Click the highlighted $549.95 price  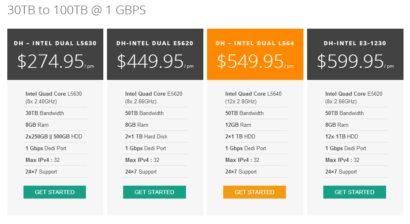[x=250, y=61]
